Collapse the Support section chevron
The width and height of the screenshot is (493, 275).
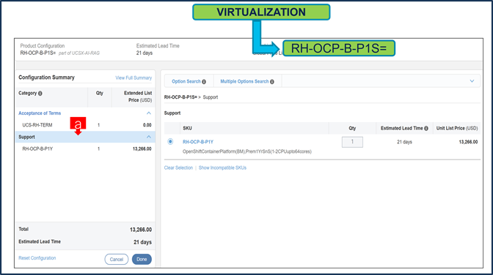tap(149, 137)
